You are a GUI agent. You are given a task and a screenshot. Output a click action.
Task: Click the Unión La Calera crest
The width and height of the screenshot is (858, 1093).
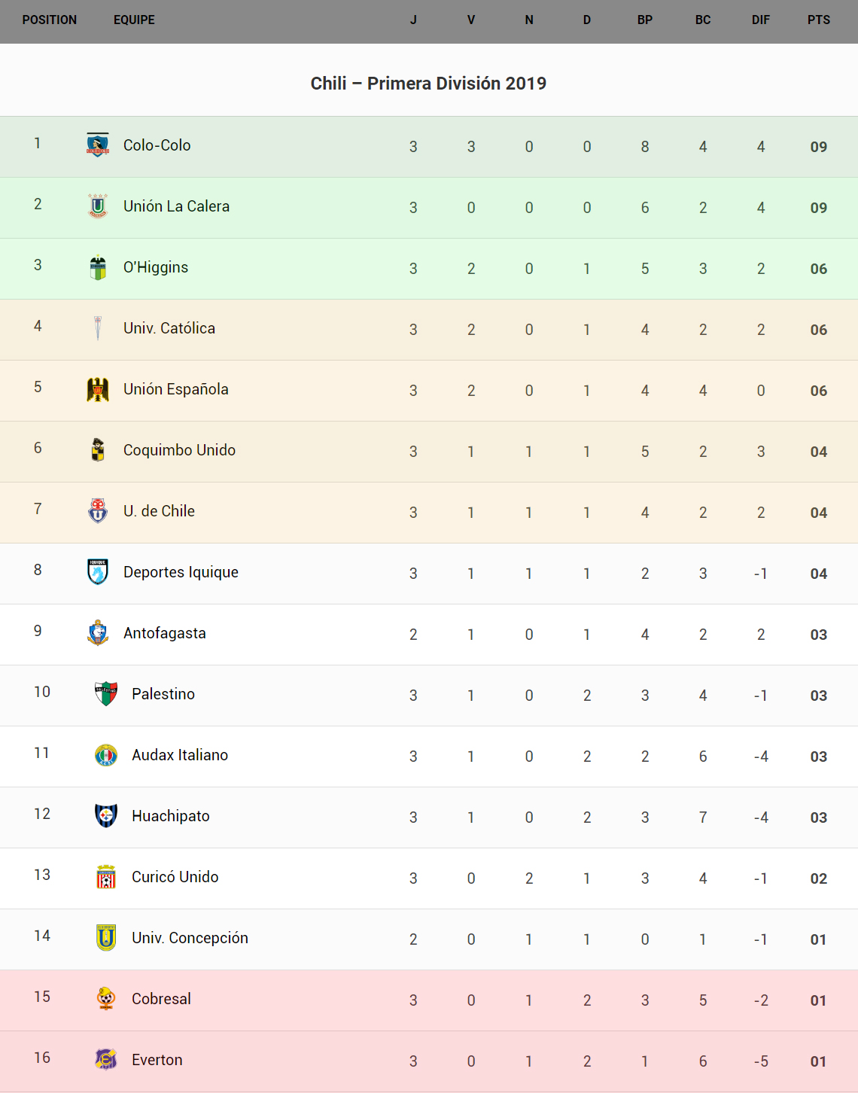pyautogui.click(x=98, y=206)
